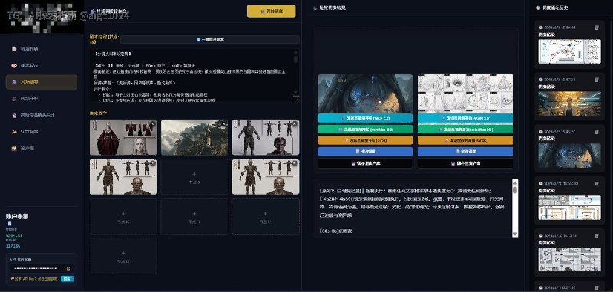Remove the ogre turnaround asset below the woman
613x292 pixels.
pos(152,163)
